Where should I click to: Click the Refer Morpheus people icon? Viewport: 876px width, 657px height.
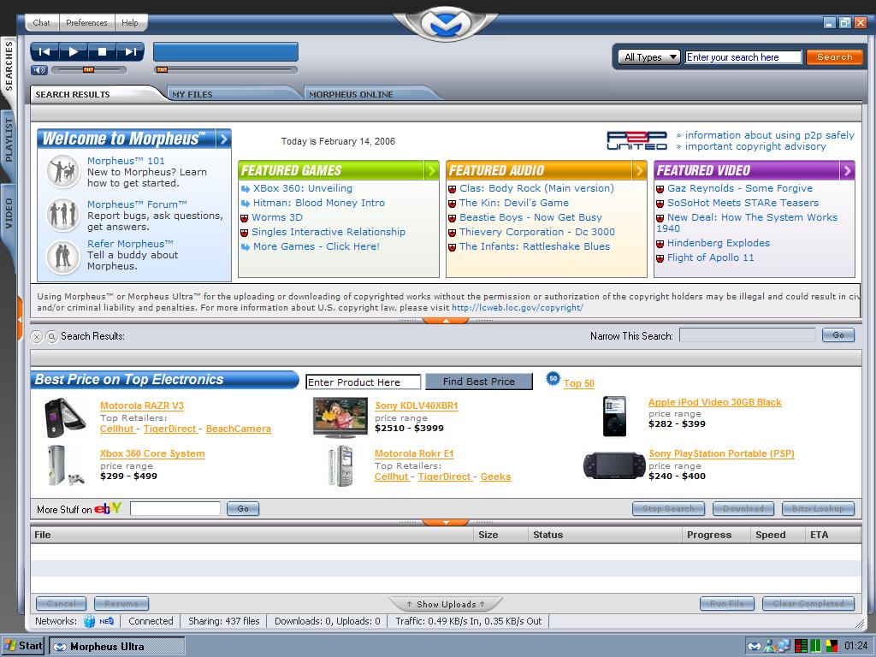click(62, 257)
